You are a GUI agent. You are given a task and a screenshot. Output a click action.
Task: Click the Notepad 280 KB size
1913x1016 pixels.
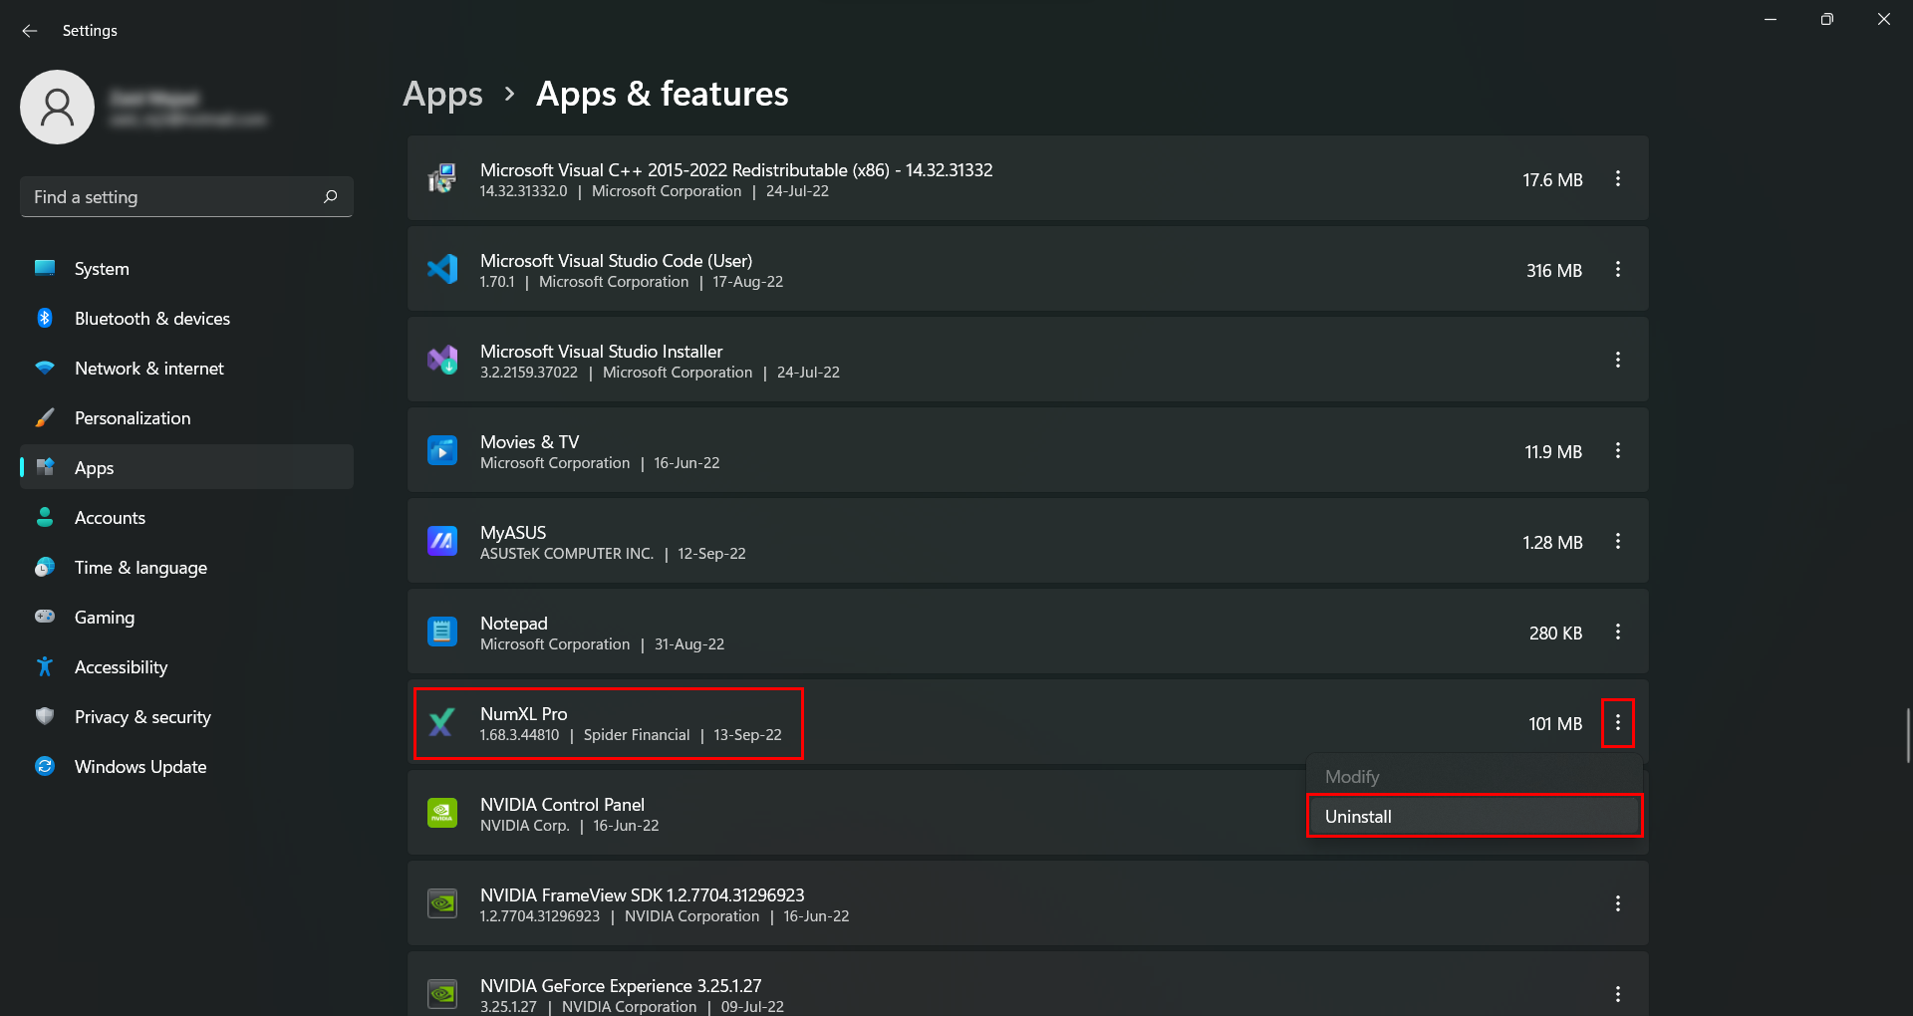point(1555,633)
